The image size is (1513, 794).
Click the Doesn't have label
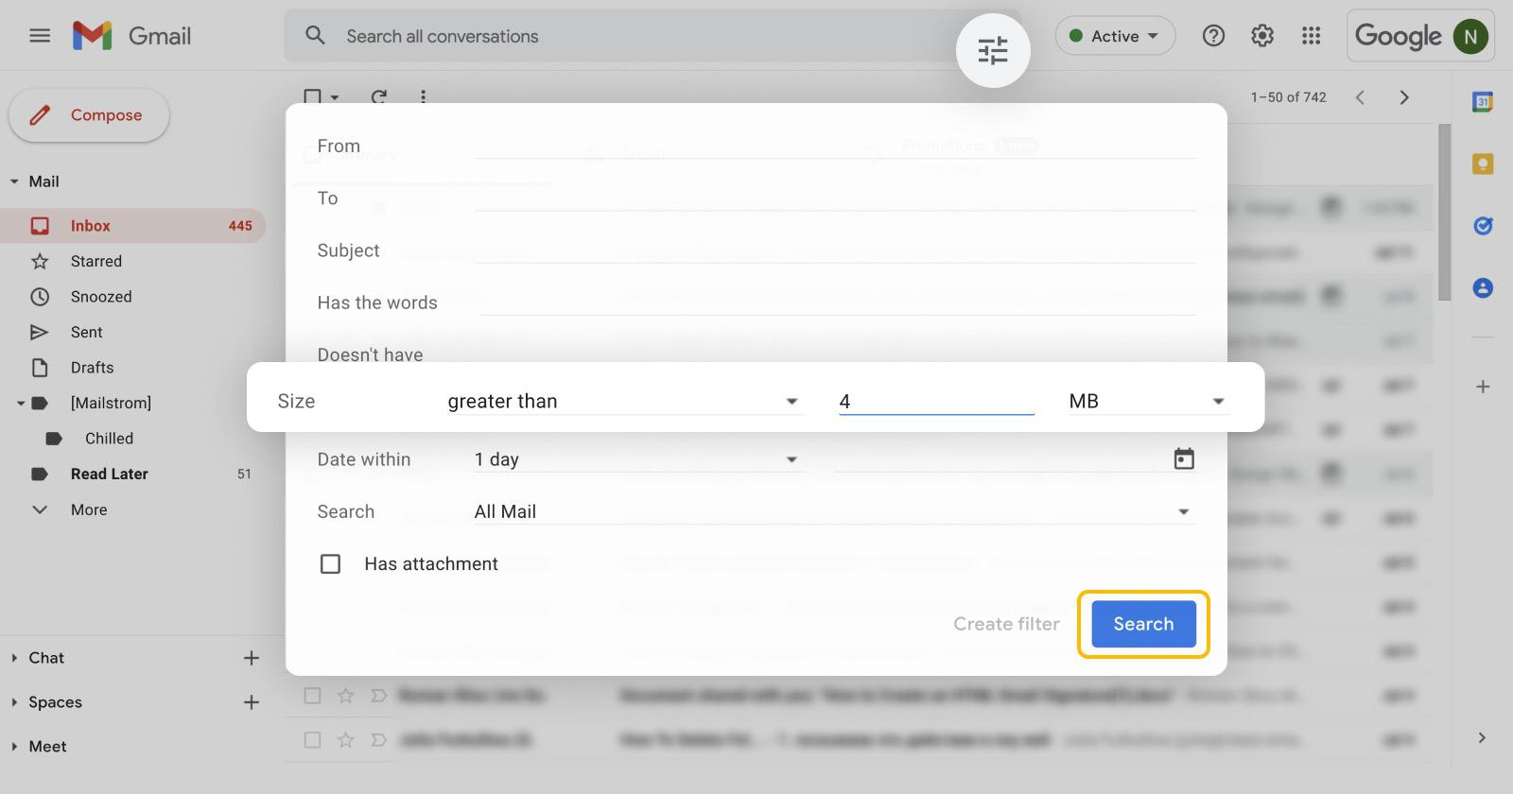370,354
